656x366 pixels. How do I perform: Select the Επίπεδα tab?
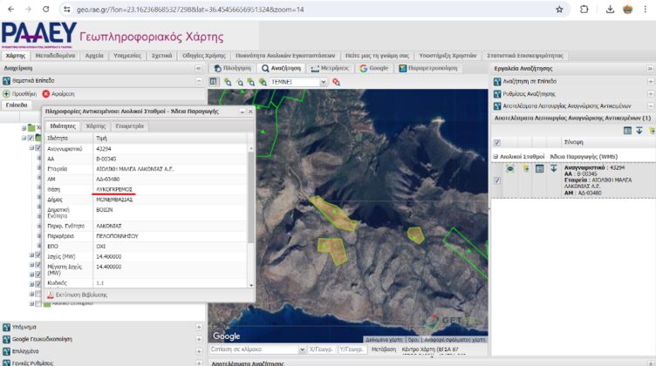tap(17, 105)
